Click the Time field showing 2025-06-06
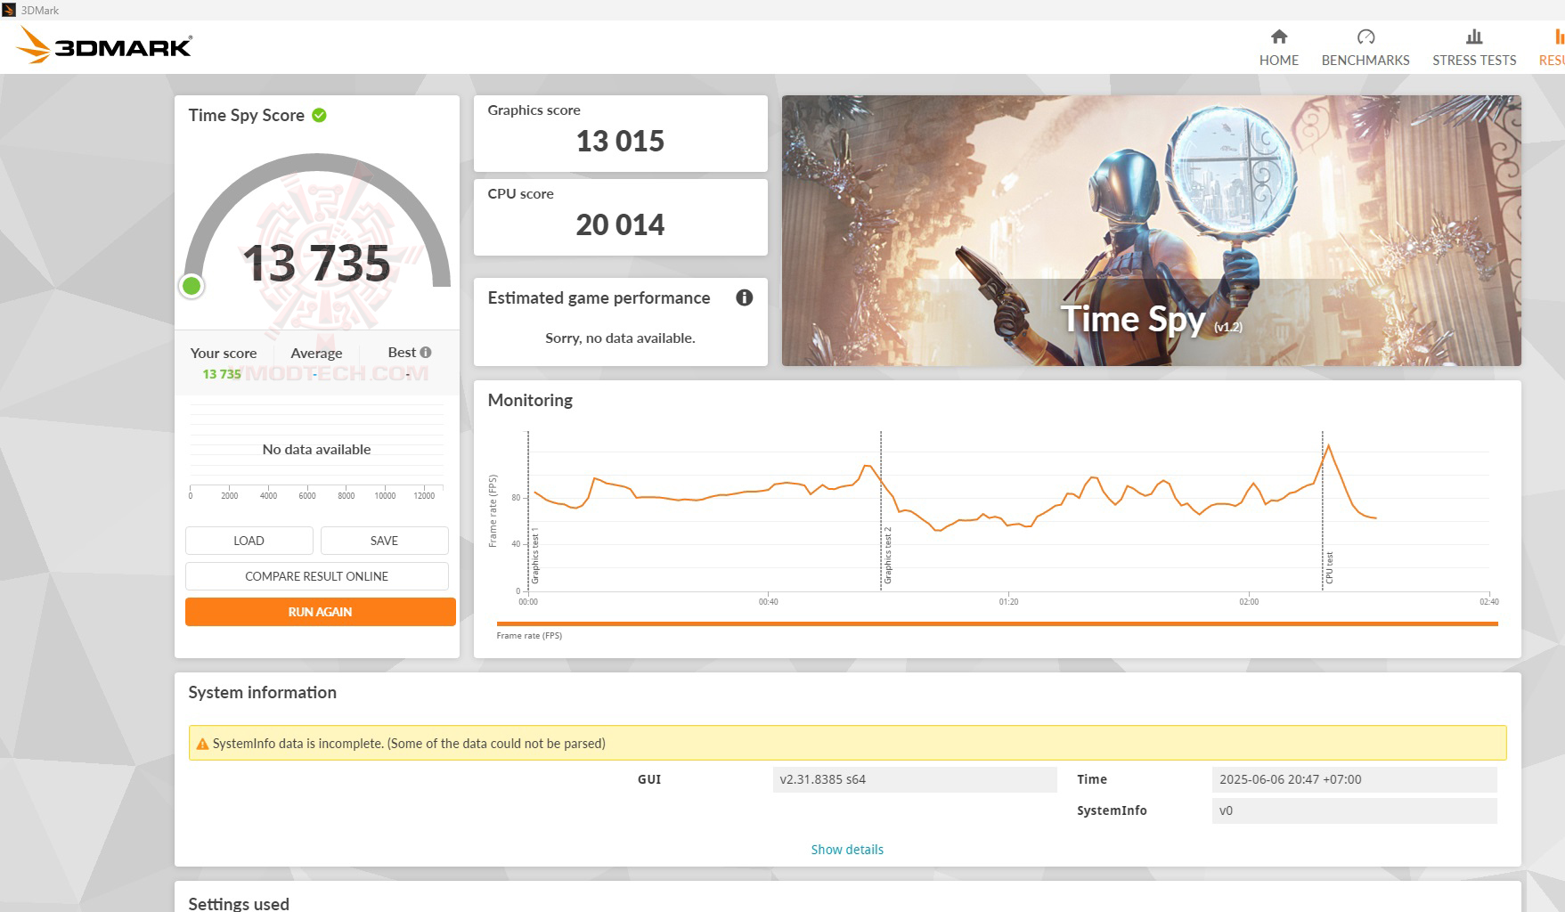1565x912 pixels. 1291,778
